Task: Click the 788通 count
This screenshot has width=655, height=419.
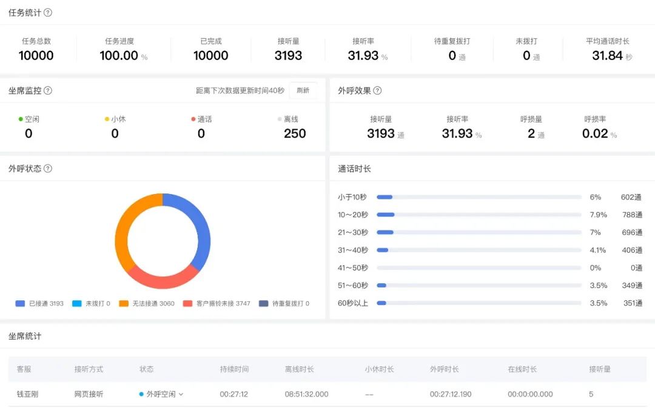Action: 632,215
